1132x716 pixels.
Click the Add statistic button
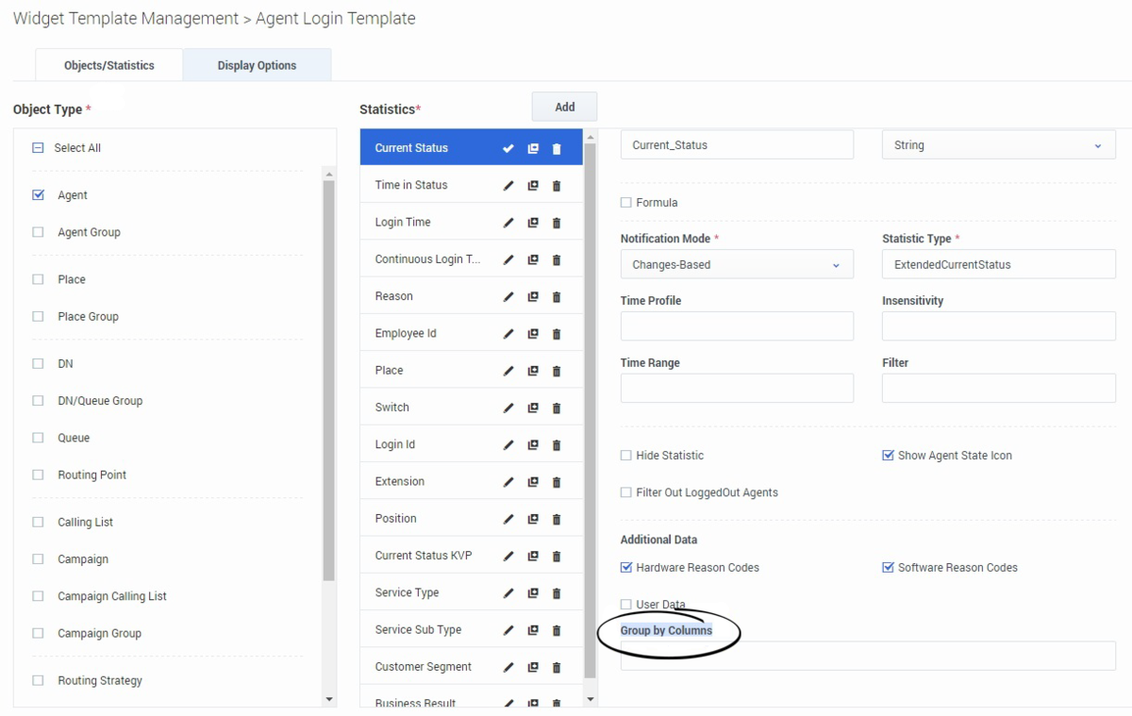pyautogui.click(x=564, y=107)
